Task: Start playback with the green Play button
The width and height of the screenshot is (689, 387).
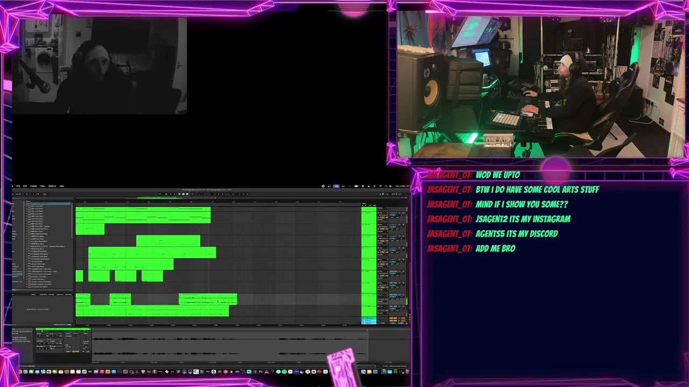Action: pyautogui.click(x=180, y=194)
